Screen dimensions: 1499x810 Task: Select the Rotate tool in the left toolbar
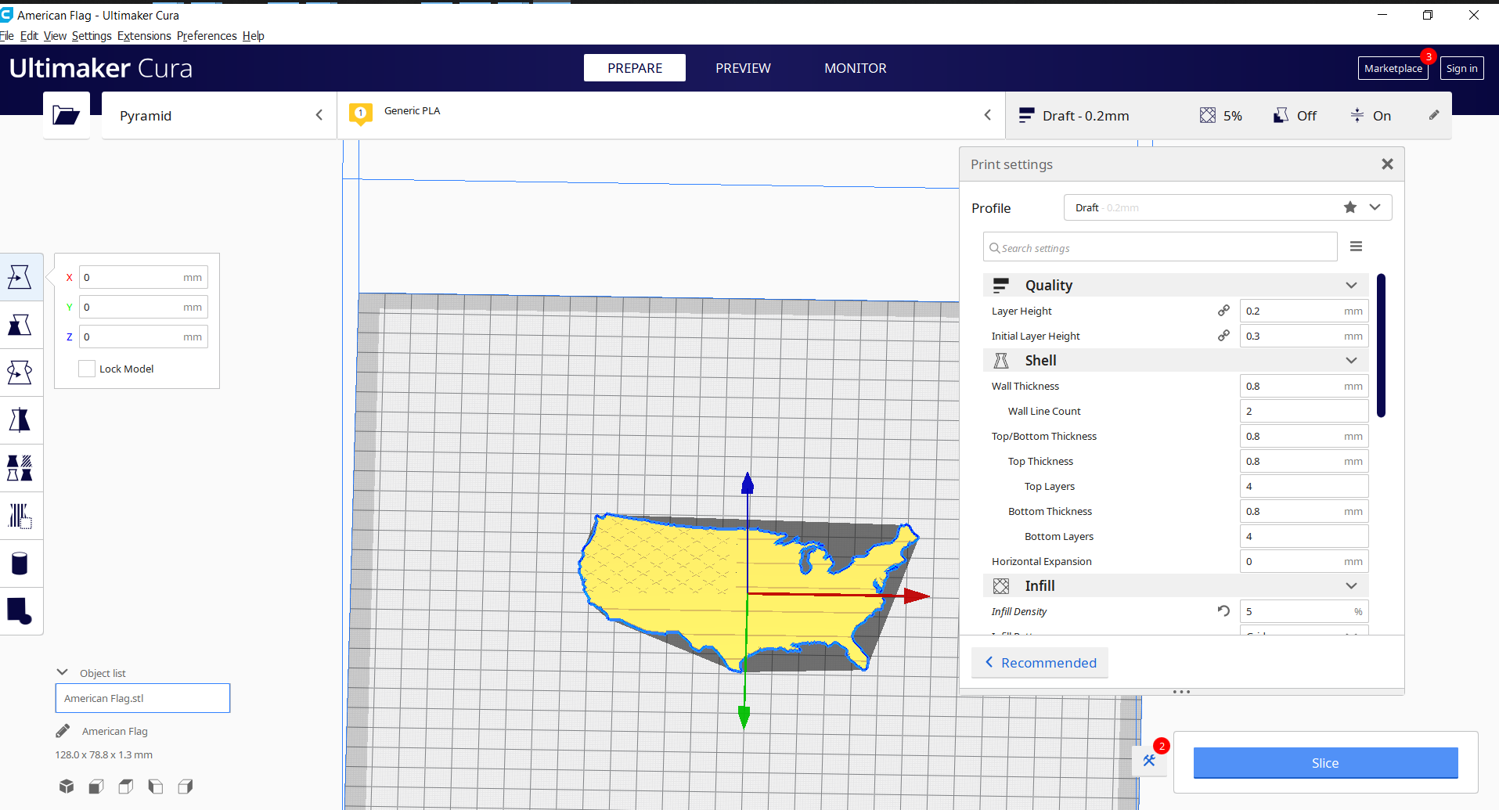tap(20, 373)
